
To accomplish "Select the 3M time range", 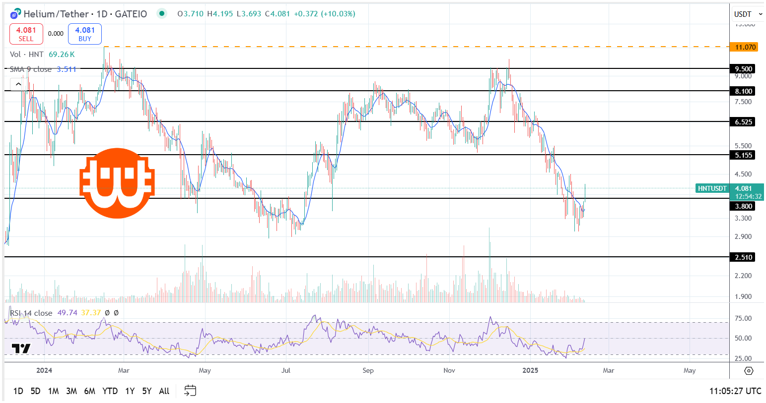I will point(71,391).
